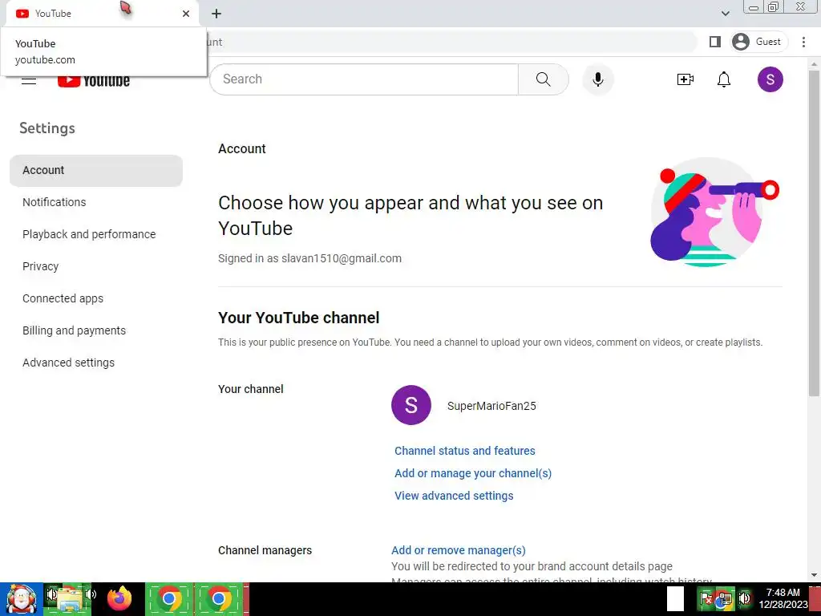Click the SuperMarioFan25 channel avatar
The width and height of the screenshot is (821, 616).
(411, 405)
